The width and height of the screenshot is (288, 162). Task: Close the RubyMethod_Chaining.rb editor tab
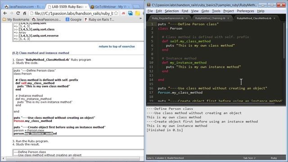click(228, 18)
